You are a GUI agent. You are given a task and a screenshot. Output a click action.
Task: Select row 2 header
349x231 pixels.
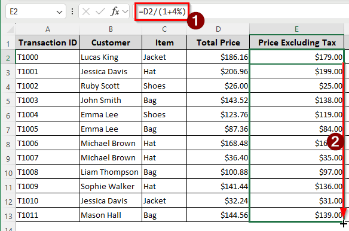(8, 57)
